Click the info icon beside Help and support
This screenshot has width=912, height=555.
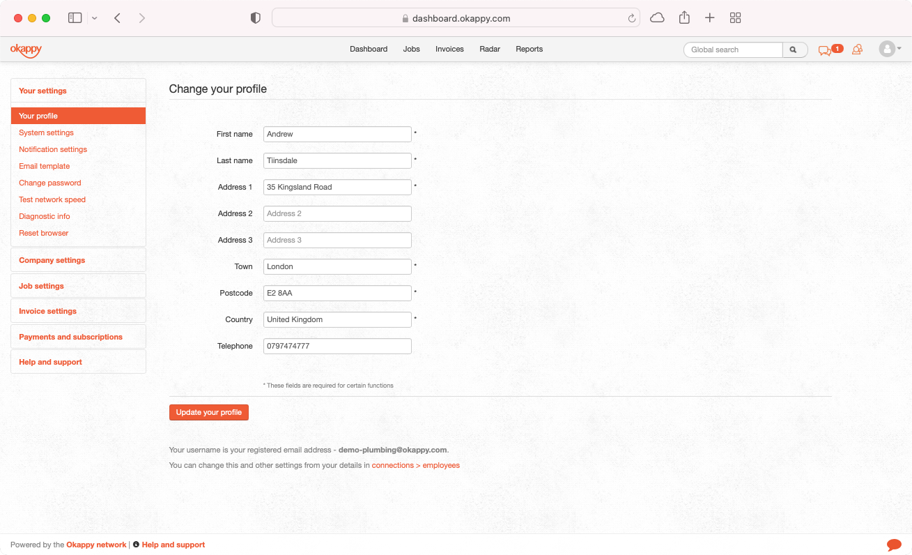tap(134, 545)
